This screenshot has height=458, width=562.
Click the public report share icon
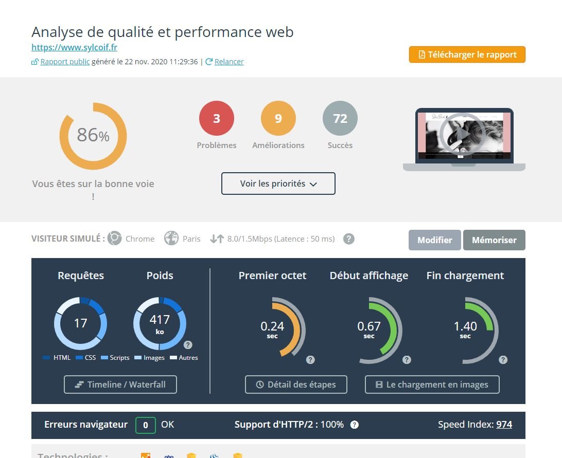click(x=34, y=61)
